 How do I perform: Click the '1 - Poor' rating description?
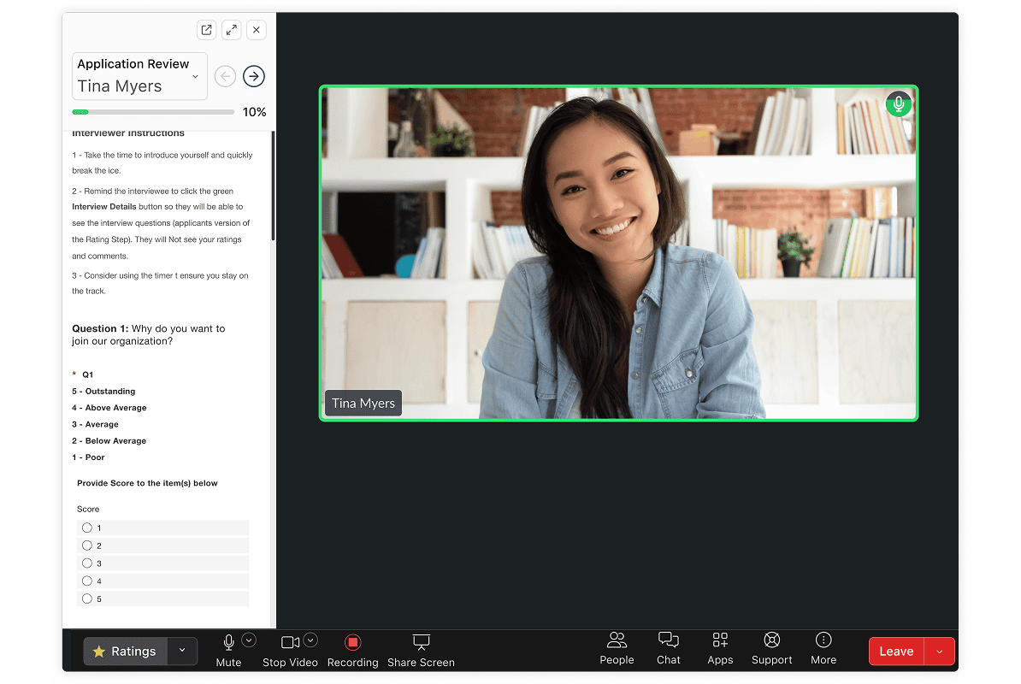(89, 457)
